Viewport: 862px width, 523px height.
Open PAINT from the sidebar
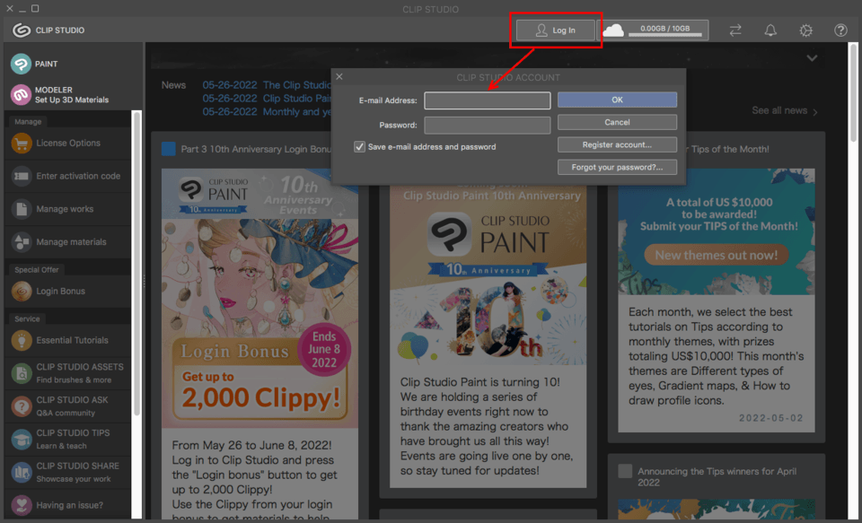tap(42, 64)
